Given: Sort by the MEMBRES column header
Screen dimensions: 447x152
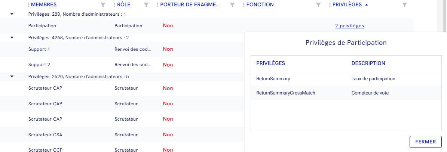Looking at the screenshot, I should click(44, 5).
